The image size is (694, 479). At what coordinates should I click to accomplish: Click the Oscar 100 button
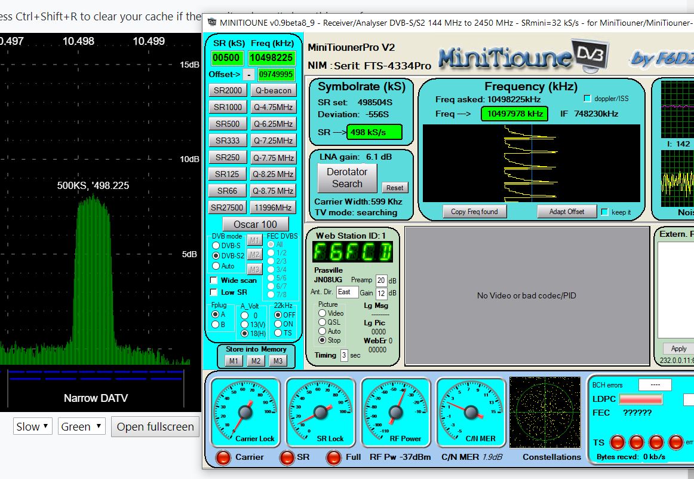[x=256, y=224]
